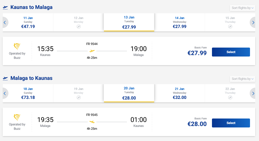The image size is (259, 141).
Task: Click the Ryanair harp logo on the Malaga flight
Action: (x=17, y=117)
